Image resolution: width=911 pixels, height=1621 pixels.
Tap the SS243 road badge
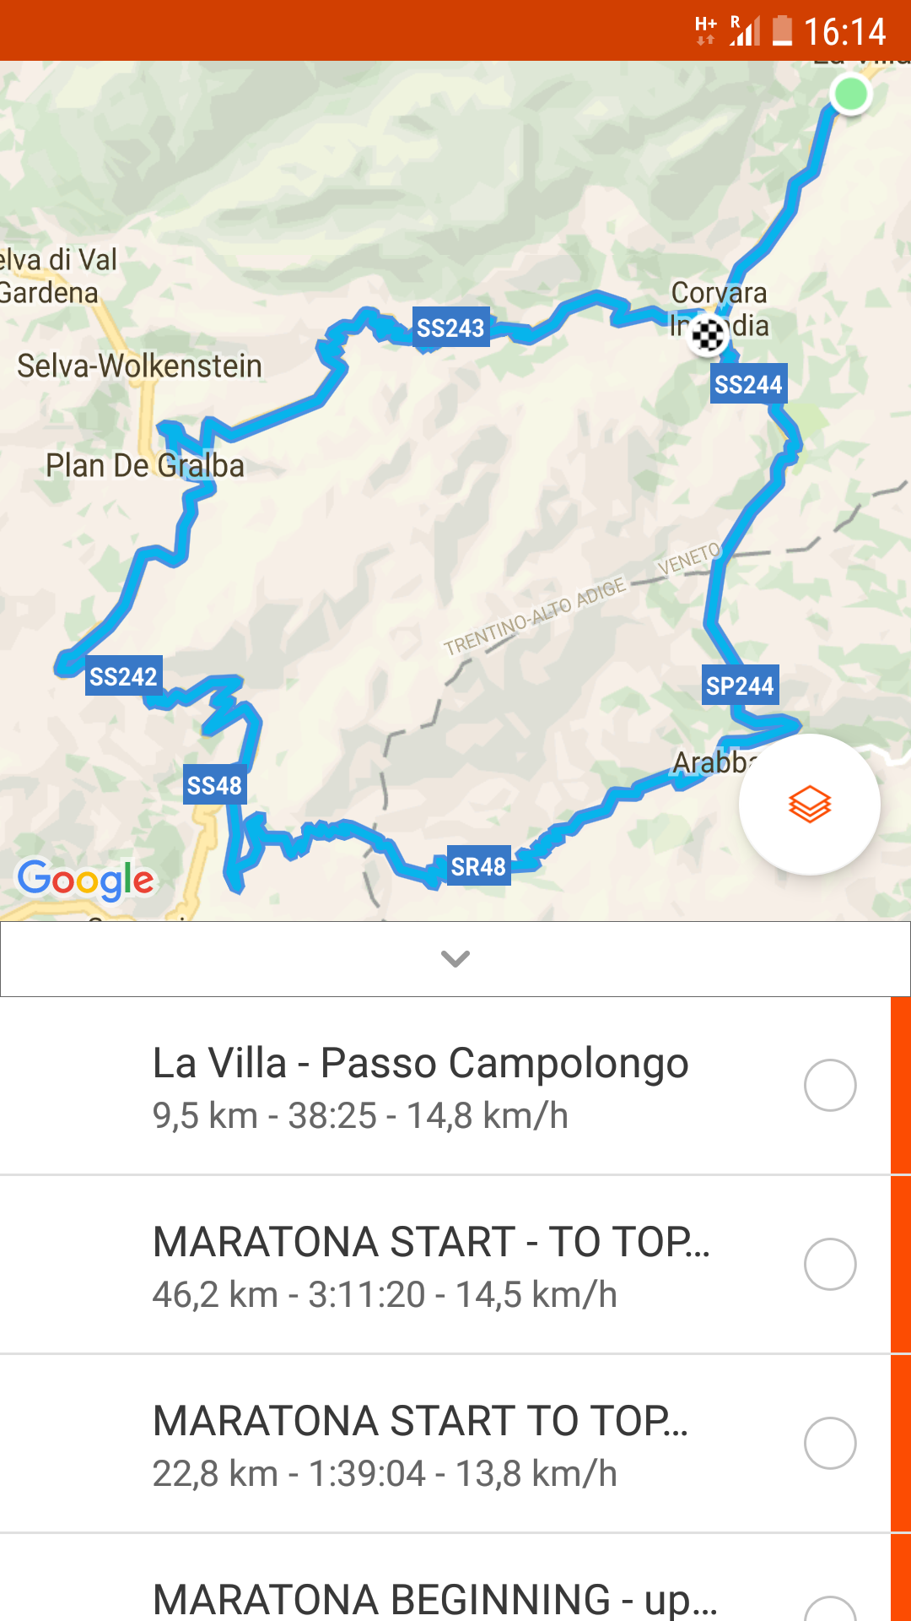(x=450, y=328)
